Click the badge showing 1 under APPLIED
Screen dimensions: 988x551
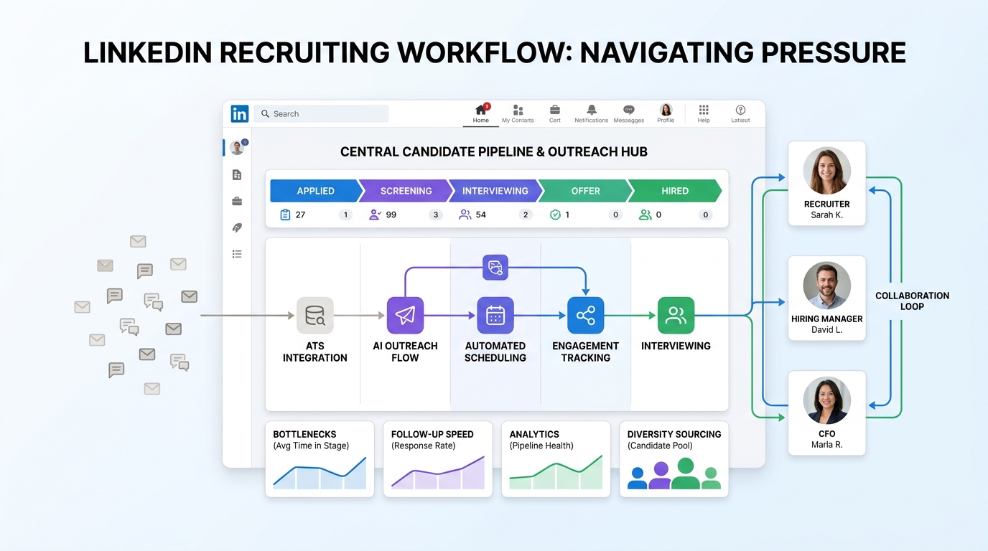[x=345, y=215]
